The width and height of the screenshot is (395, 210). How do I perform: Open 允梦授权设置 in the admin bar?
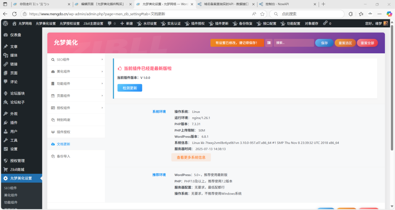click(69, 24)
